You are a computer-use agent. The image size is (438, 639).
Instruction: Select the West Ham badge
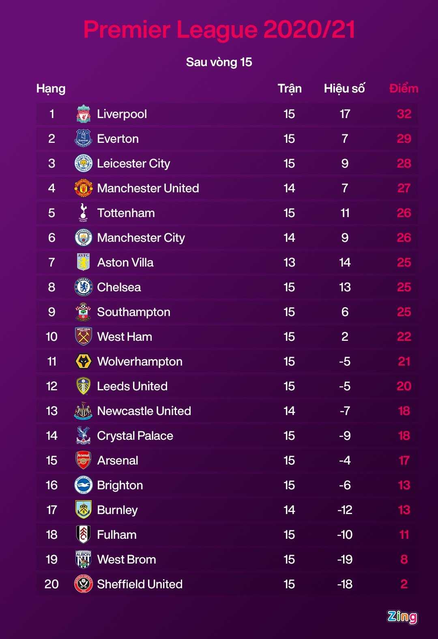[x=84, y=336]
